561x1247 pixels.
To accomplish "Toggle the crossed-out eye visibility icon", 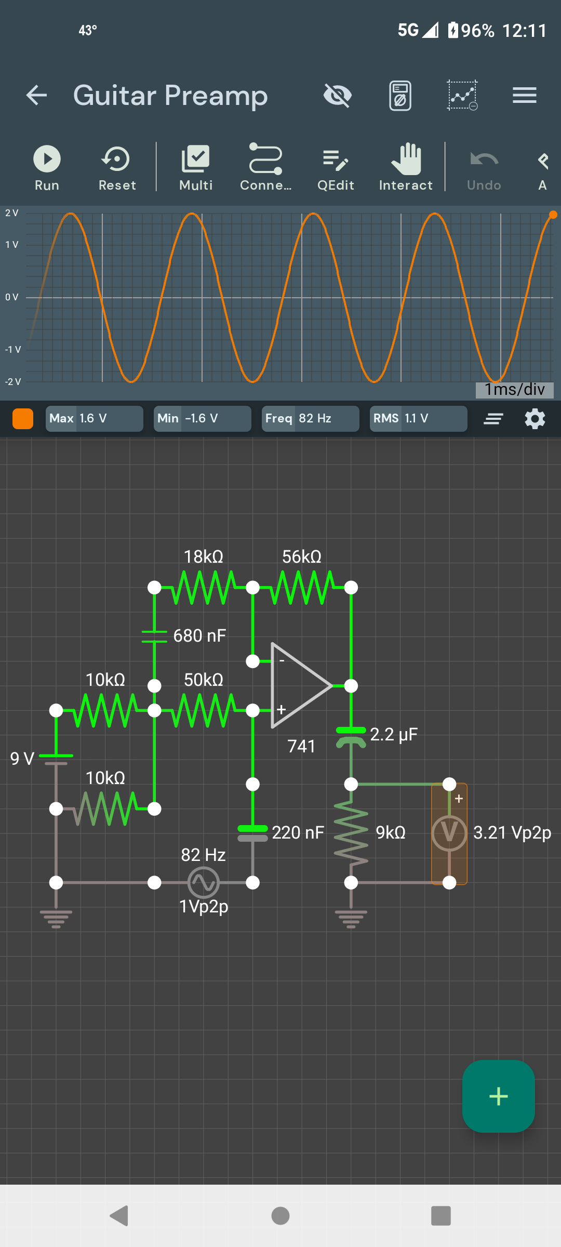I will pos(338,95).
